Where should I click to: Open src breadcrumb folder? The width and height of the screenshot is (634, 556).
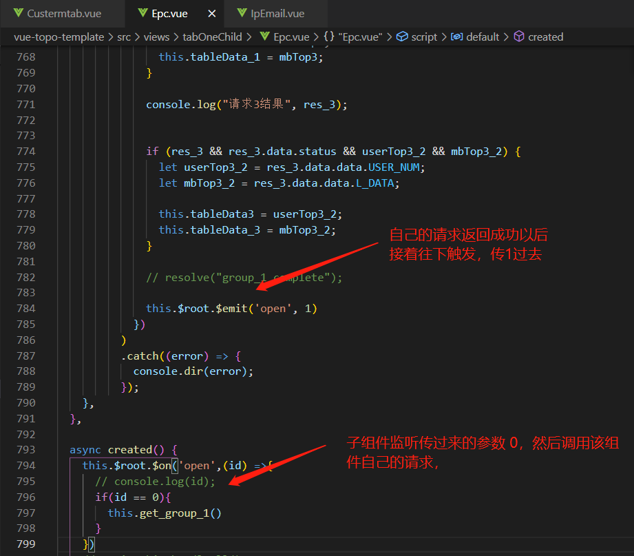[x=124, y=37]
